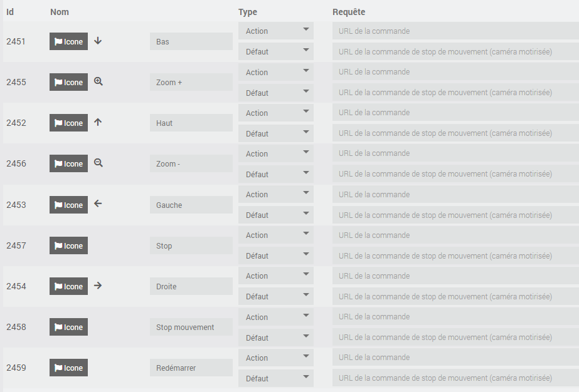Viewport: 579px width, 392px height.
Task: Click the Zoom - name field
Action: (191, 163)
